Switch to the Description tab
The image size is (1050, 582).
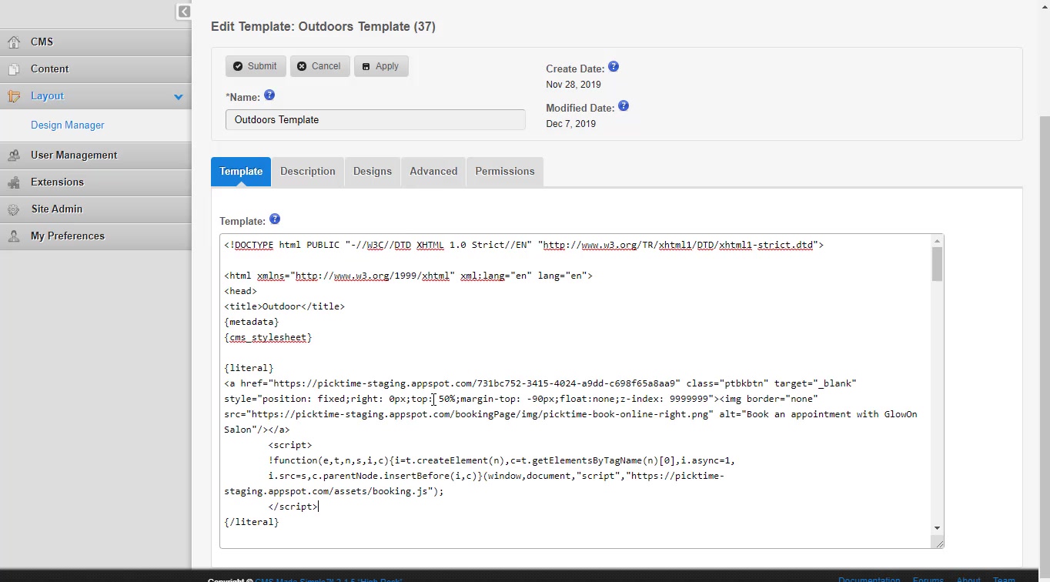tap(308, 172)
